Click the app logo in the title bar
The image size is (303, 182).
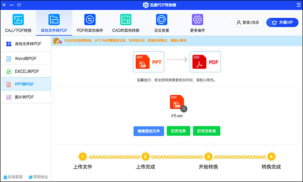tap(146, 5)
